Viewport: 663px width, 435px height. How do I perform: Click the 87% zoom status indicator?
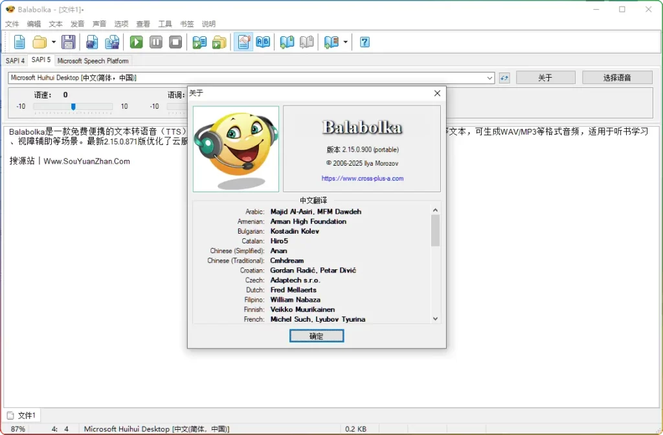(x=17, y=429)
